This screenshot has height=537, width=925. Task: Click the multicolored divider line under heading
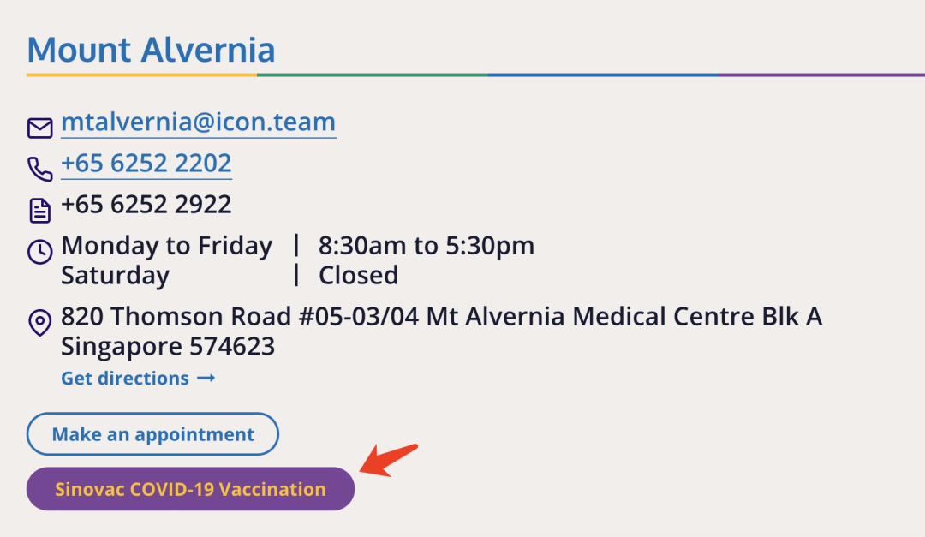pyautogui.click(x=475, y=75)
